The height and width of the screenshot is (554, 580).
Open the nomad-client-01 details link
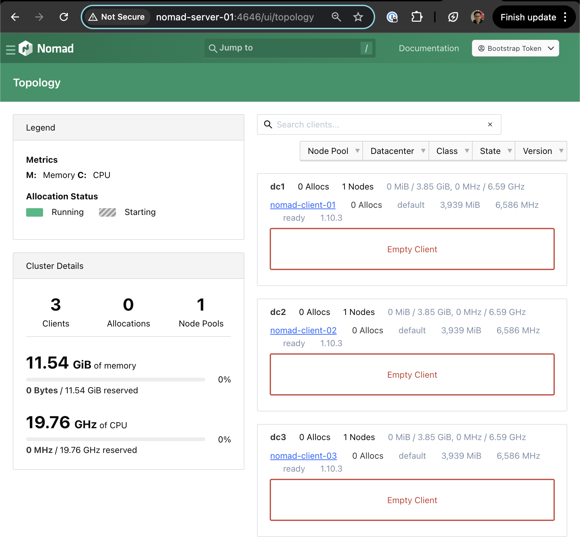coord(303,205)
